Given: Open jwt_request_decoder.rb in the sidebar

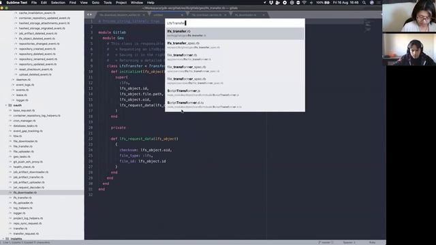Looking at the screenshot, I should [x=29, y=188].
